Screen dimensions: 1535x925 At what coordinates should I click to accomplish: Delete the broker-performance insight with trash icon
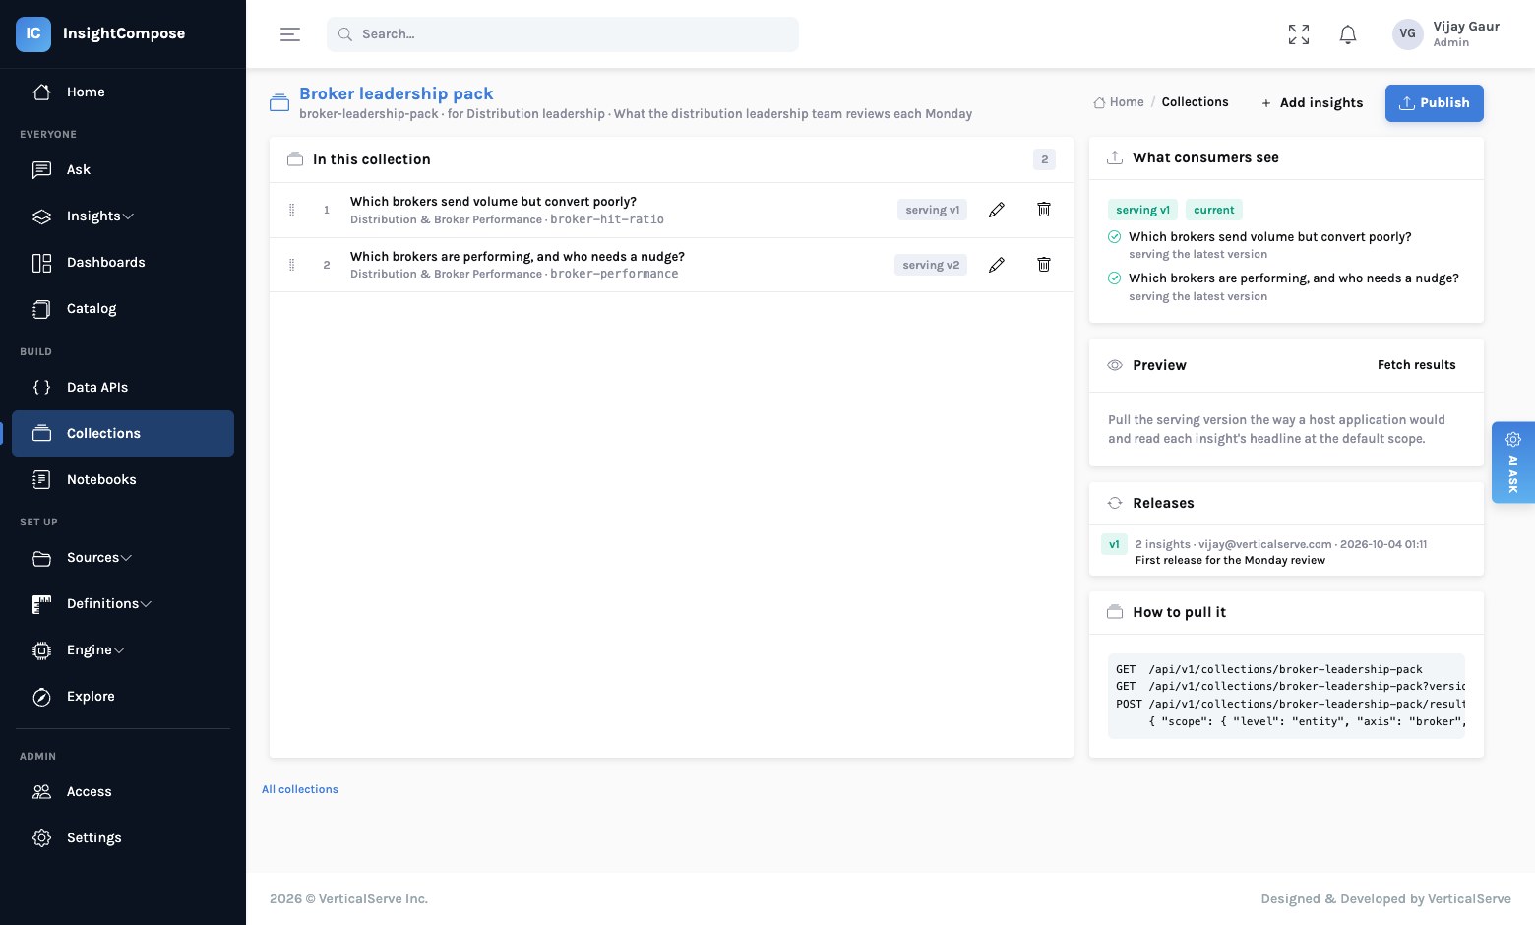coord(1044,265)
